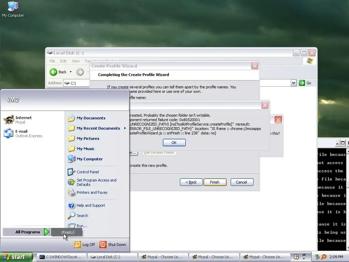
Task: Switch to C:\WINDOWS\syst... taskbar item
Action: (61, 257)
